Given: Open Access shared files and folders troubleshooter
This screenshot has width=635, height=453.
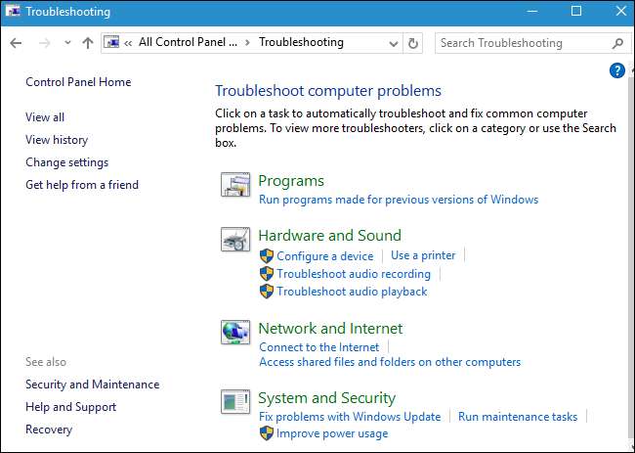Looking at the screenshot, I should (390, 362).
